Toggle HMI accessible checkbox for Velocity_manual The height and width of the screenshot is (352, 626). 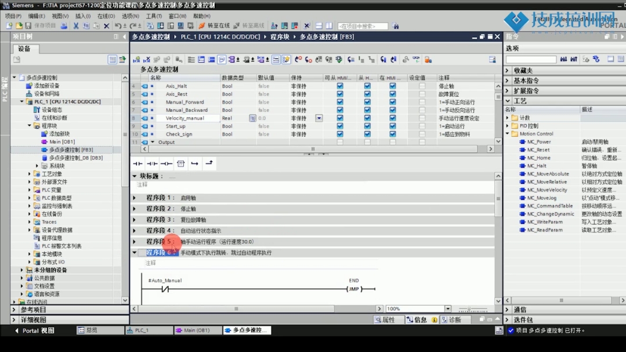(340, 118)
